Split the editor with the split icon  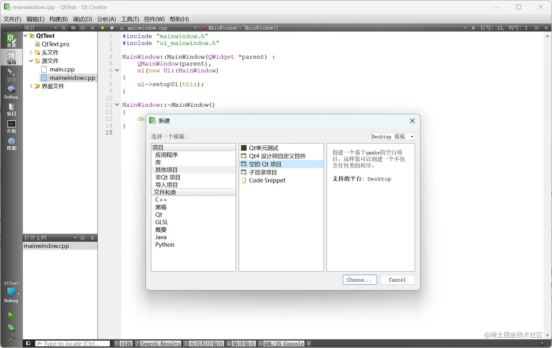pyautogui.click(x=537, y=28)
